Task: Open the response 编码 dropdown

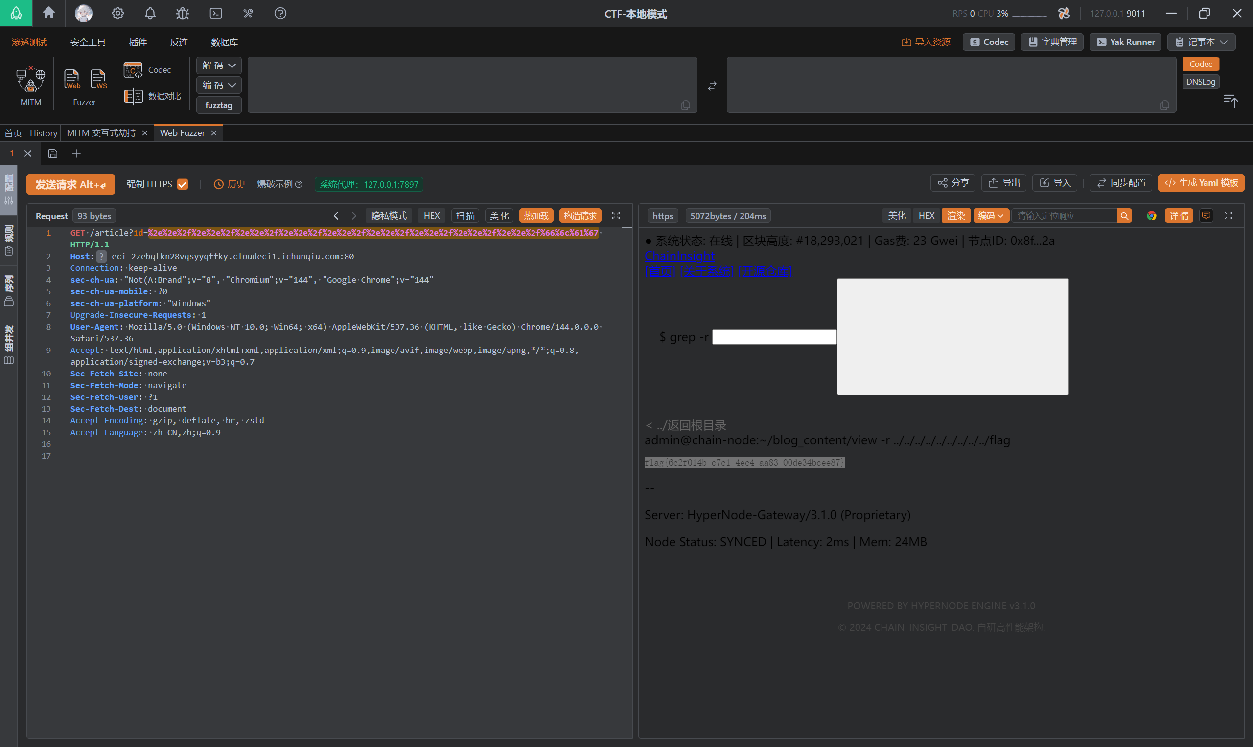Action: click(991, 216)
